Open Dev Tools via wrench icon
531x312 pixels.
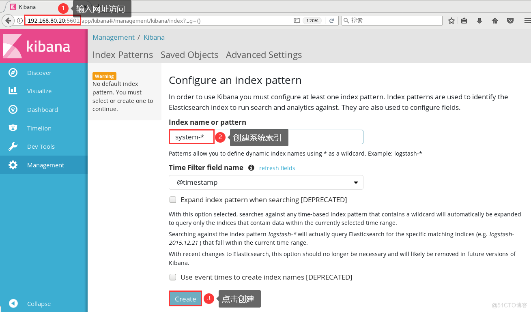click(13, 146)
